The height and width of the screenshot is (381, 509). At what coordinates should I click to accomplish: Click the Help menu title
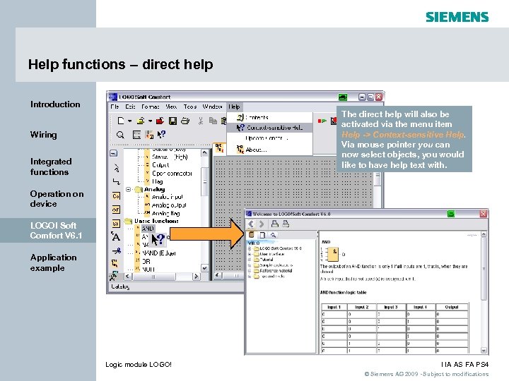click(234, 107)
